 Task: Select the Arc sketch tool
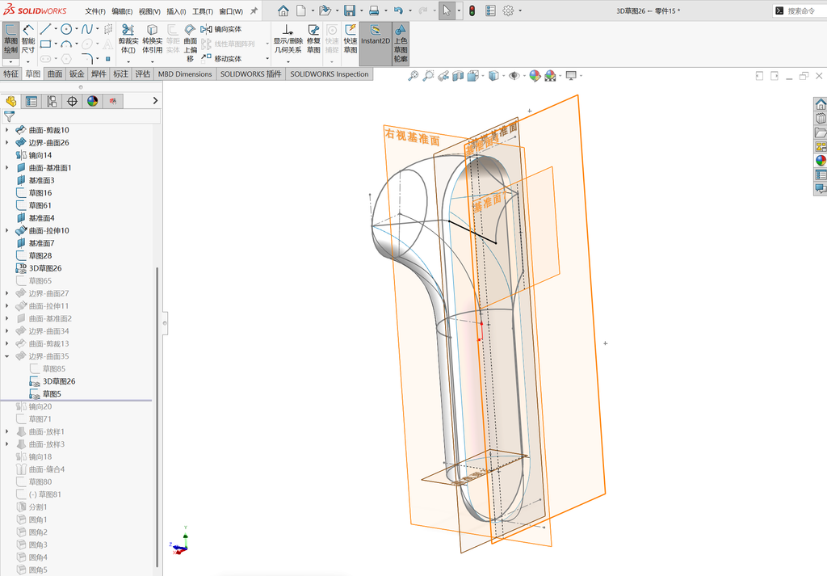click(66, 44)
